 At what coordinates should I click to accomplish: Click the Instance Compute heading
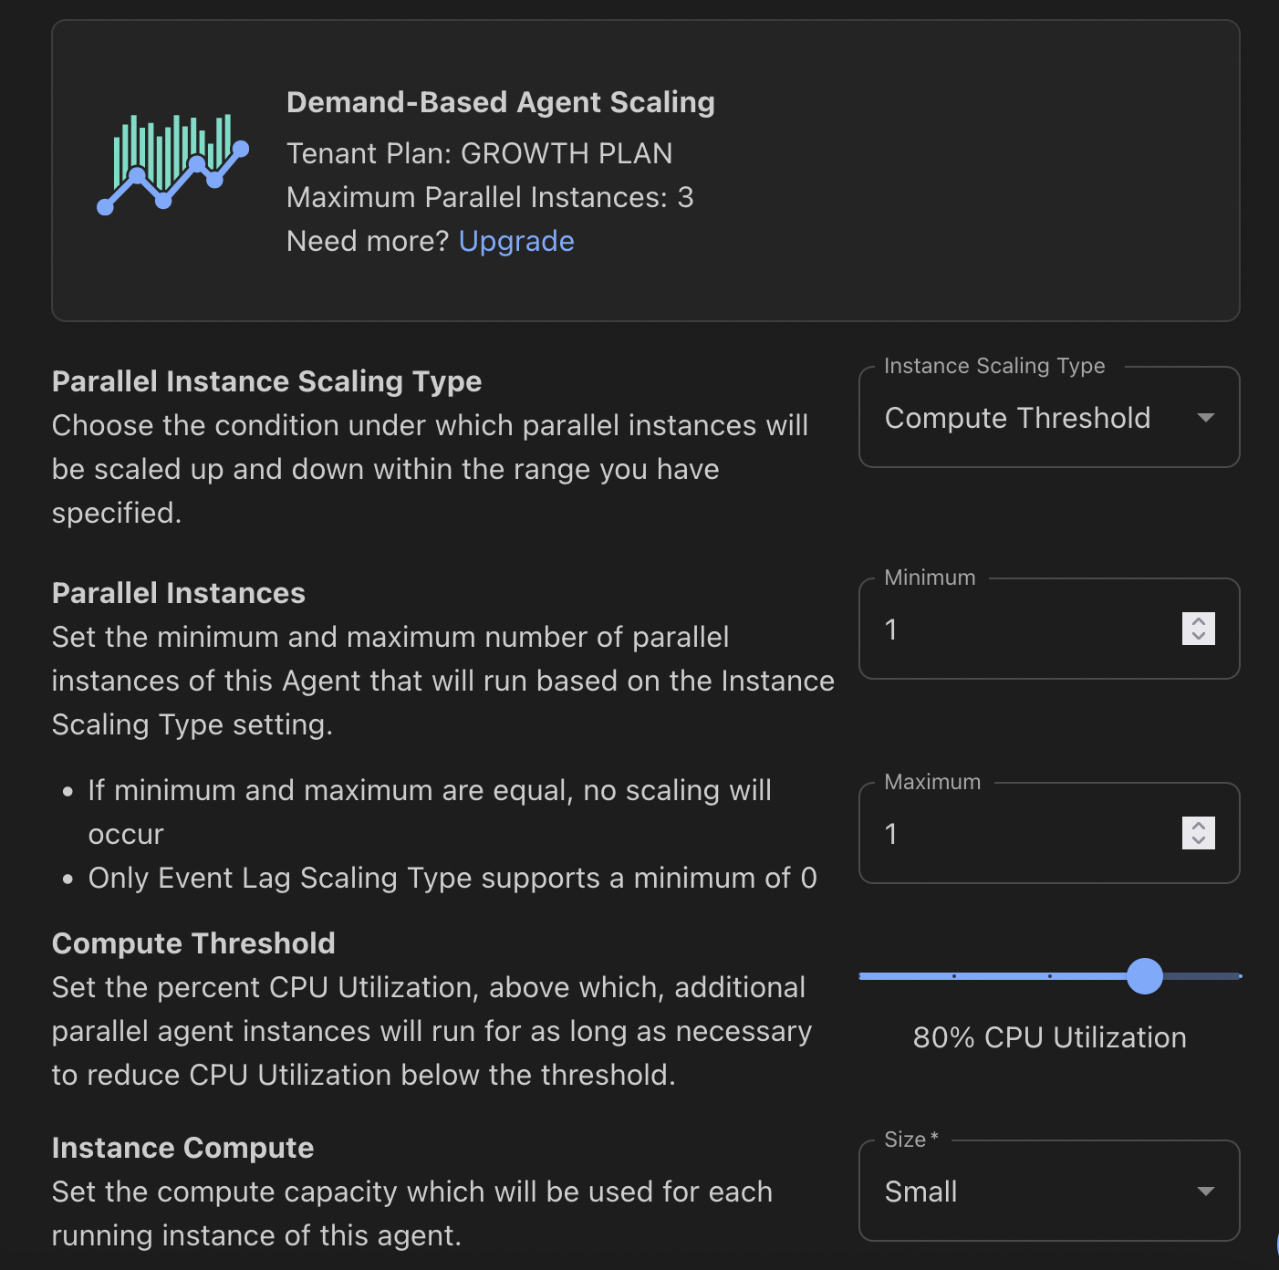pos(182,1148)
